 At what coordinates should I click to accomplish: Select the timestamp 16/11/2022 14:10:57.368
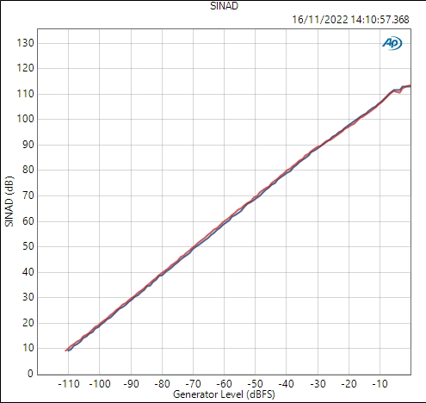350,20
